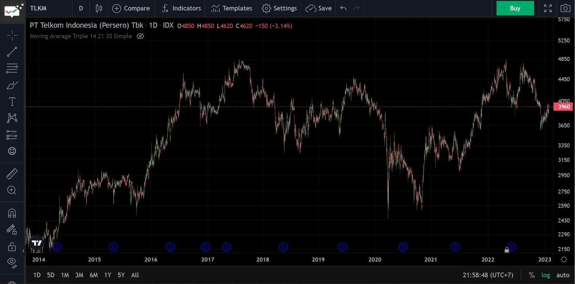The image size is (575, 284).
Task: Click the lock icon near 2022 marker
Action: [507, 250]
